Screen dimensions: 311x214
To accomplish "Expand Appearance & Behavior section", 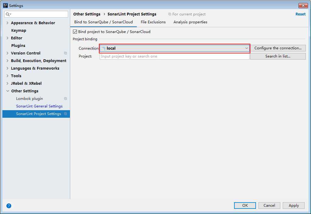I will (x=8, y=23).
